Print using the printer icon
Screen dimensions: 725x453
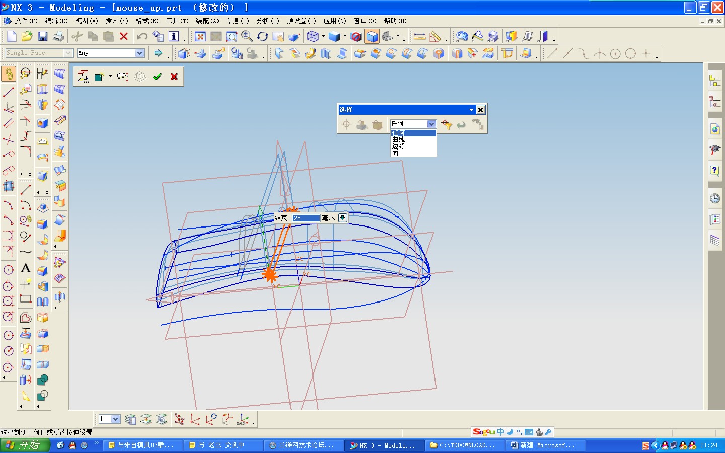tap(58, 36)
